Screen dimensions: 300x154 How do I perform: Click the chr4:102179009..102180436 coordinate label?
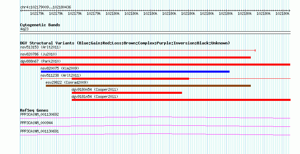point(46,7)
